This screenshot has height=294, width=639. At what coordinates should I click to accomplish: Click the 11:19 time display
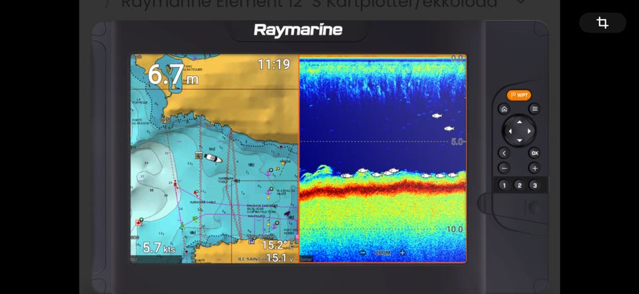274,64
